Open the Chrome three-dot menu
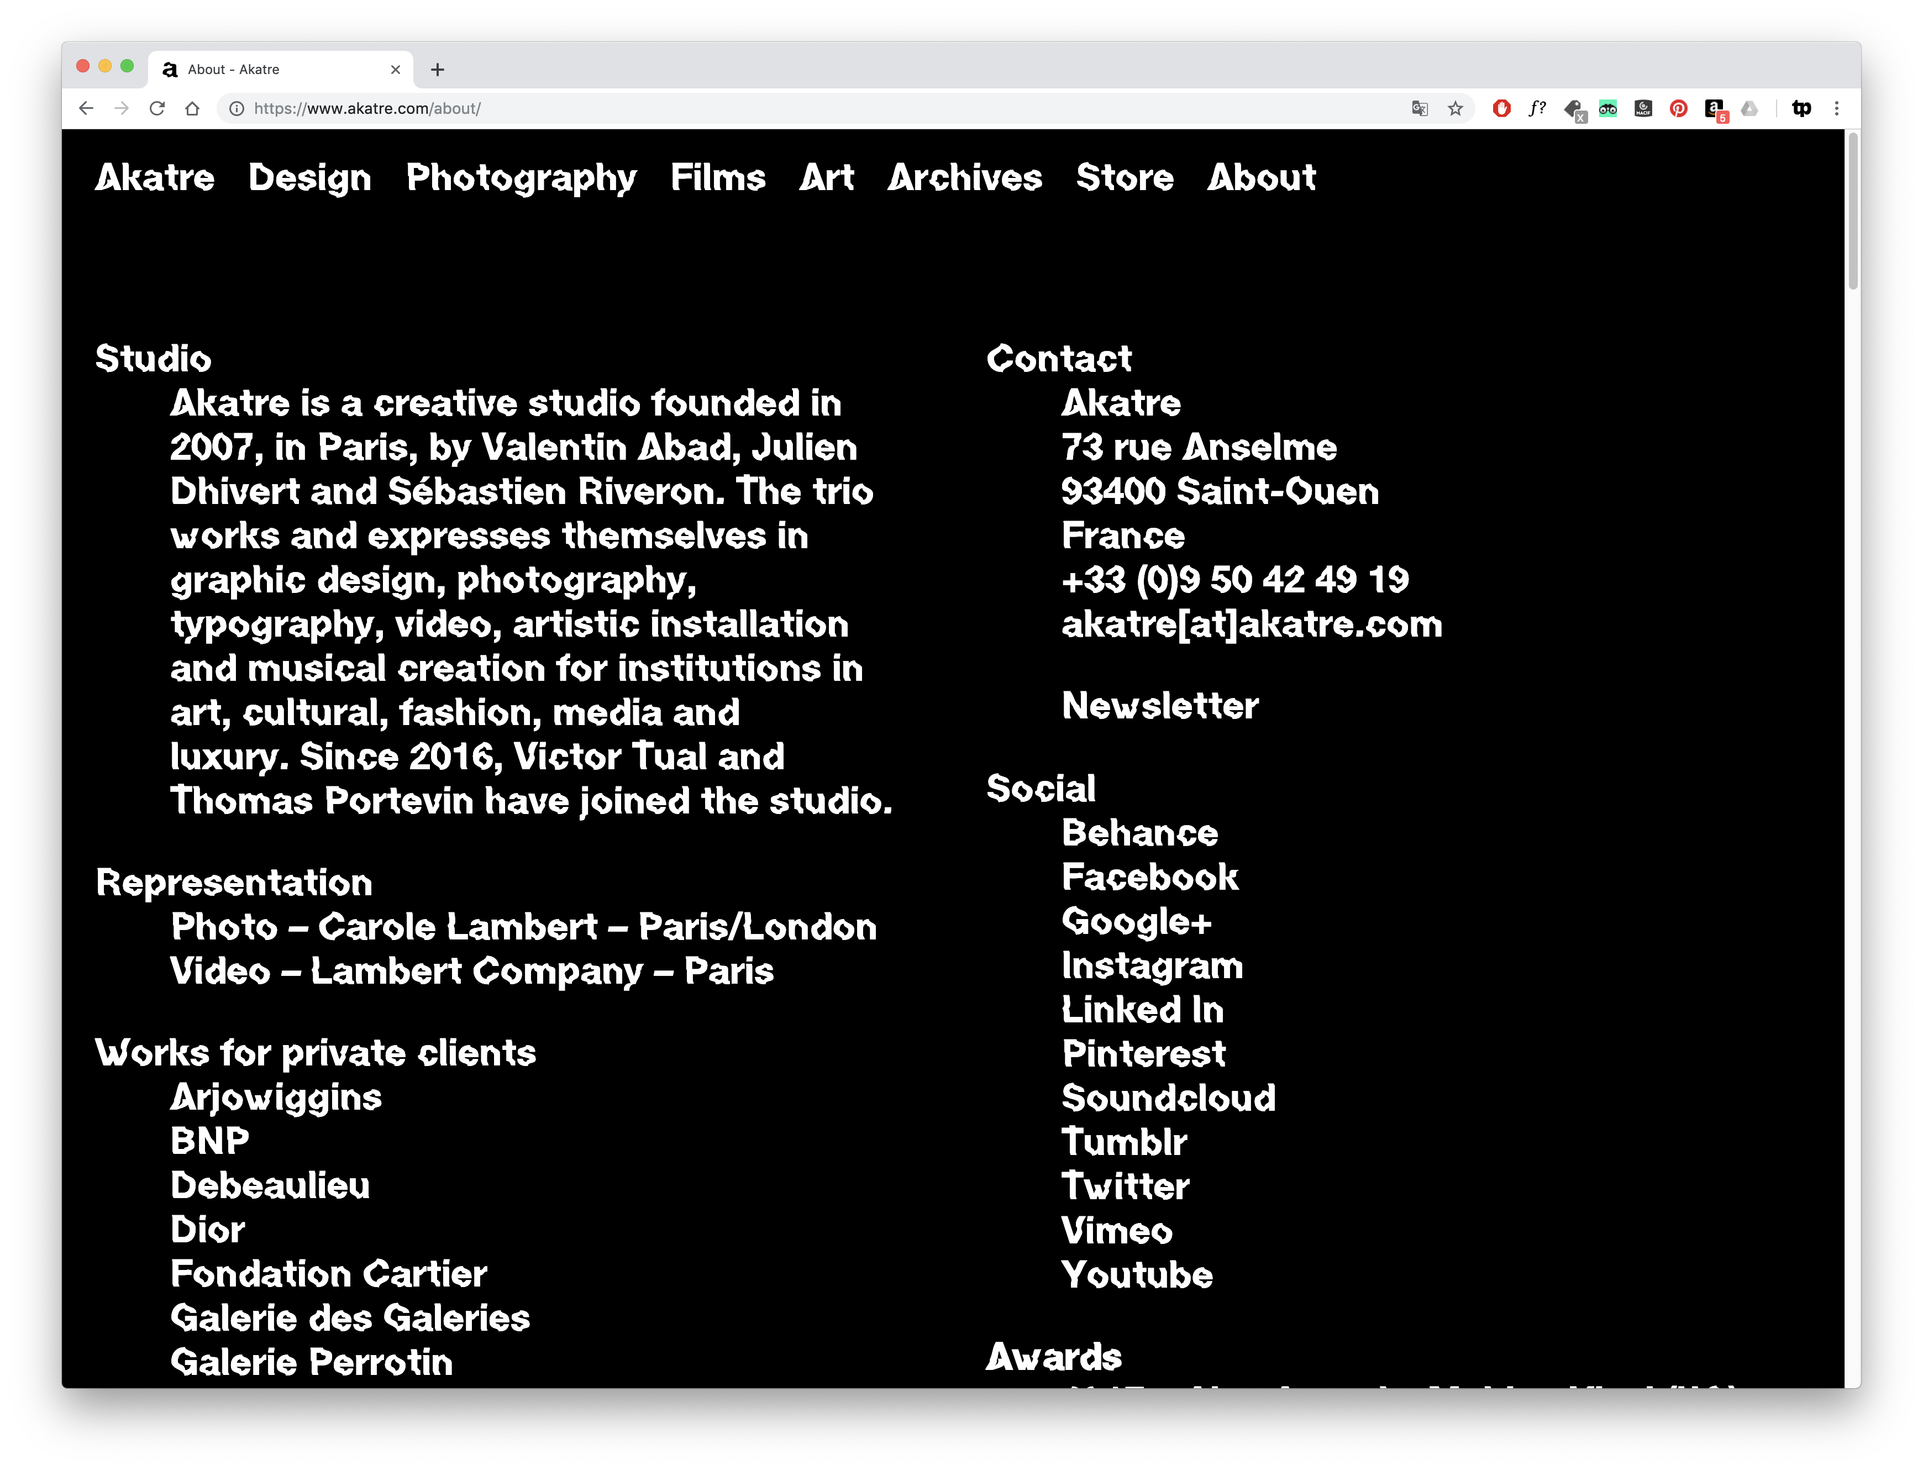The image size is (1923, 1470). tap(1836, 108)
